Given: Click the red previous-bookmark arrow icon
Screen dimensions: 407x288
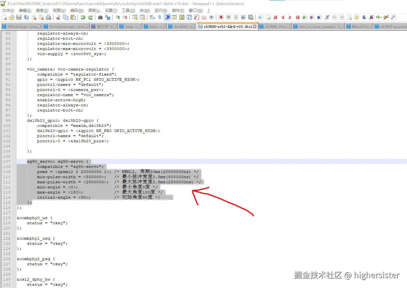Looking at the screenshot, I should [283, 17].
